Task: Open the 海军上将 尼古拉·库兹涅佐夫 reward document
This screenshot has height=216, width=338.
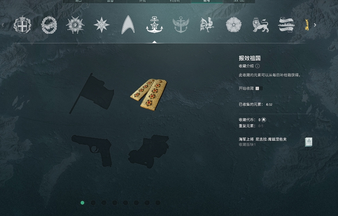Action: tap(308, 142)
